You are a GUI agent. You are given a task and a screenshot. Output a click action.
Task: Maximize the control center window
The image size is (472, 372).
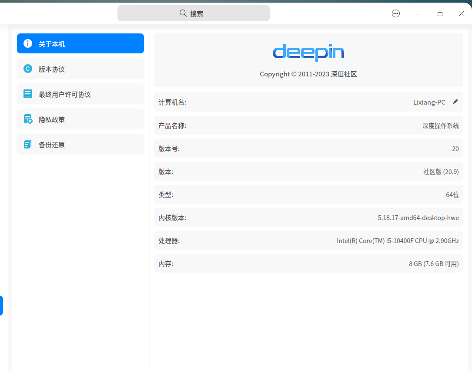click(440, 14)
